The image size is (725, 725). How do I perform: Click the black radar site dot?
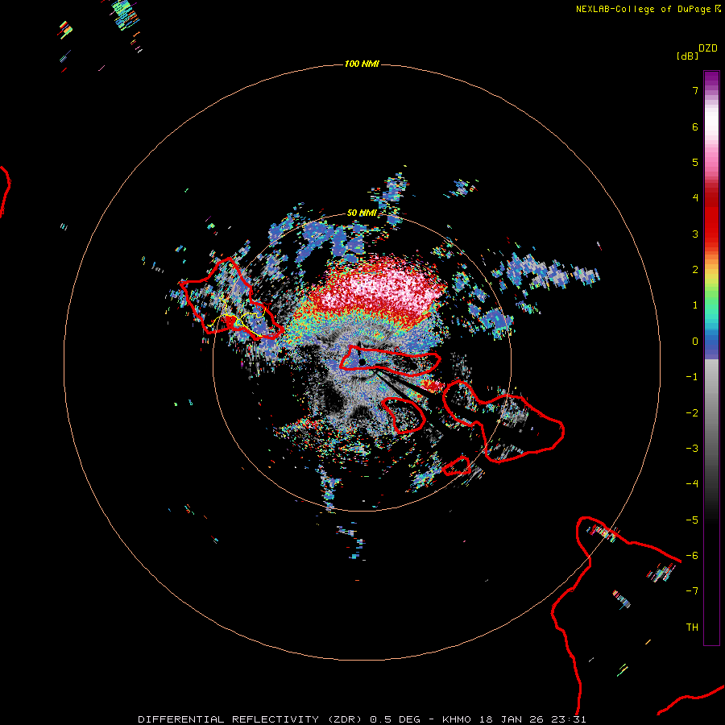point(362,362)
